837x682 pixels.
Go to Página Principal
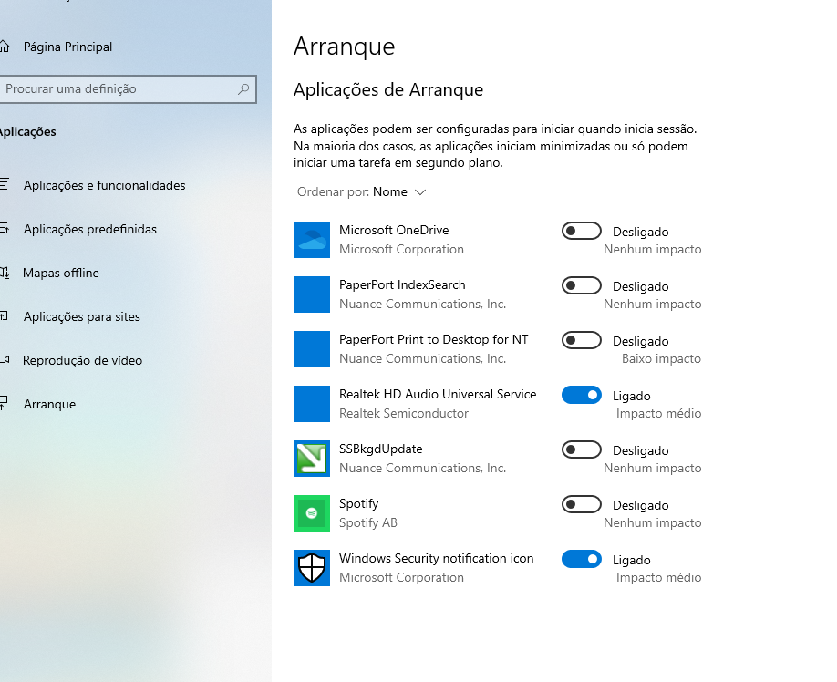coord(67,46)
